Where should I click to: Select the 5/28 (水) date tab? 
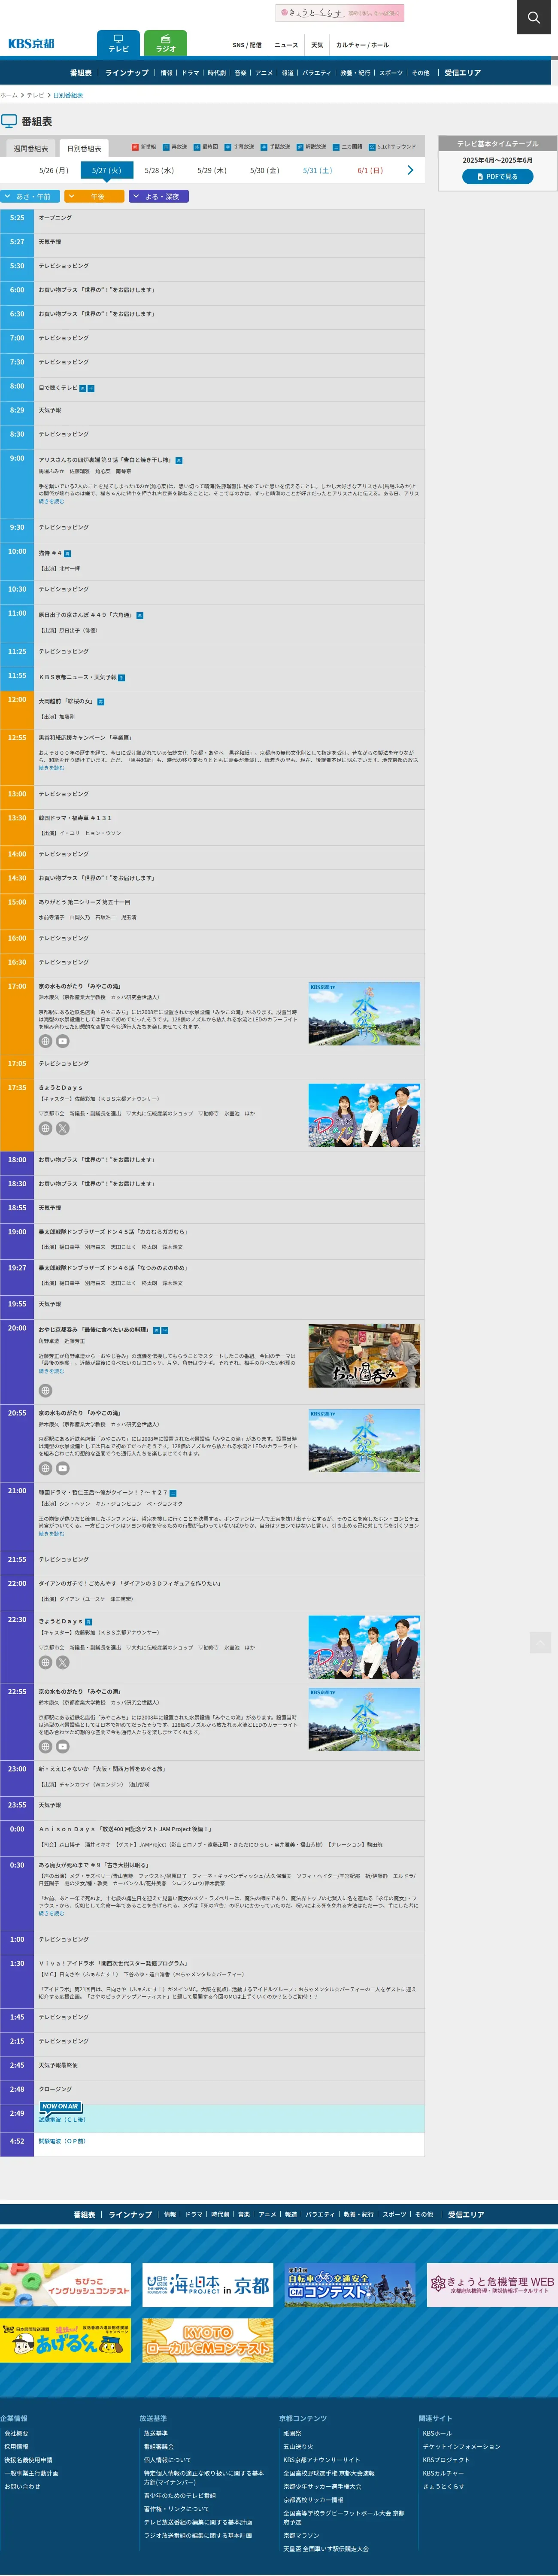point(159,170)
